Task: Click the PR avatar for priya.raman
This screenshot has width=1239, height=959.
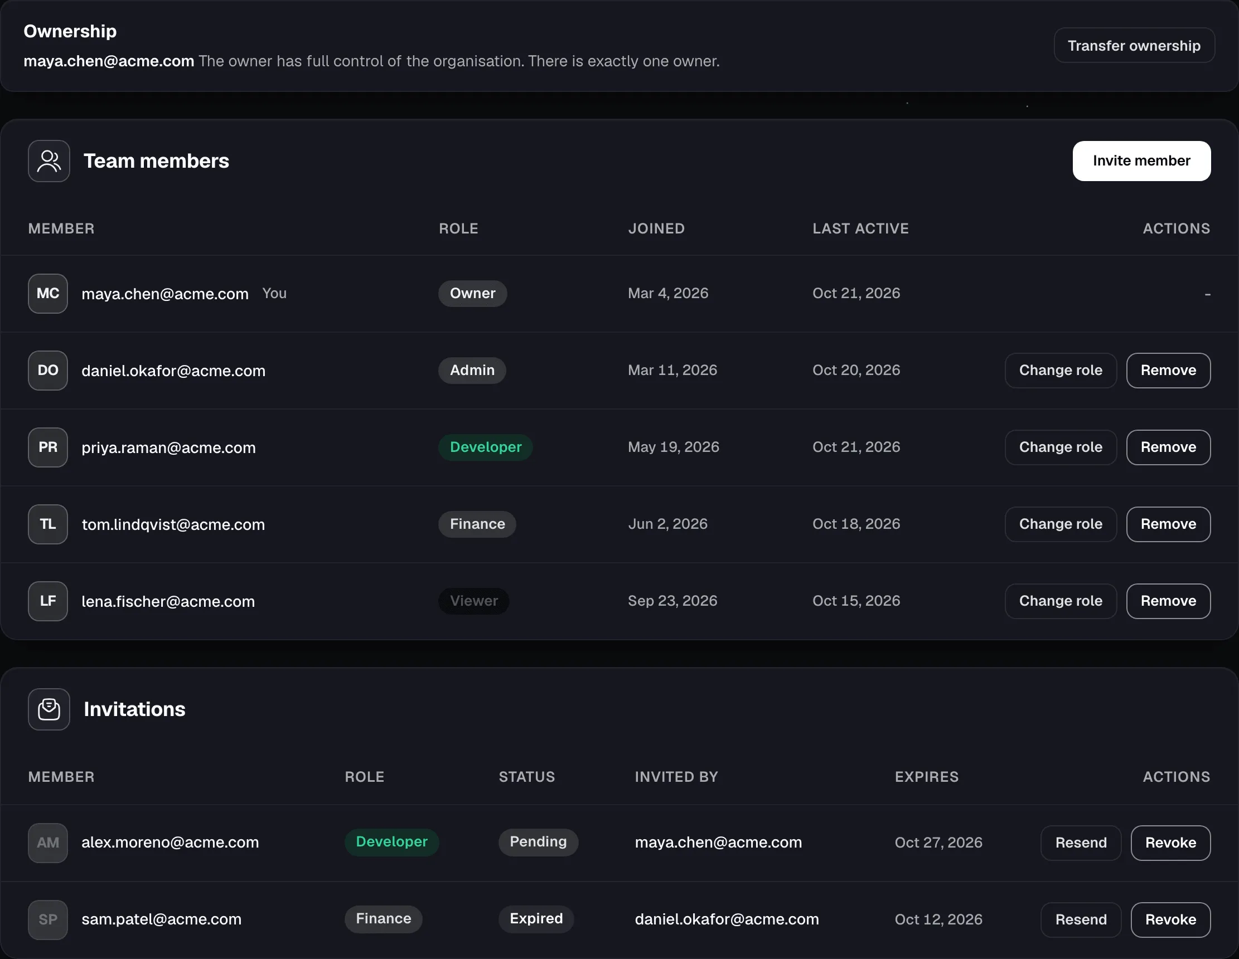Action: click(x=48, y=447)
